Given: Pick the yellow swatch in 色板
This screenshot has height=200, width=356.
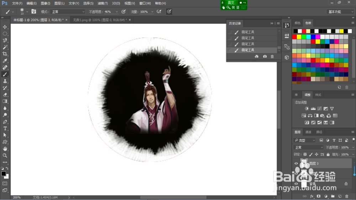Looking at the screenshot, I should 299,37.
